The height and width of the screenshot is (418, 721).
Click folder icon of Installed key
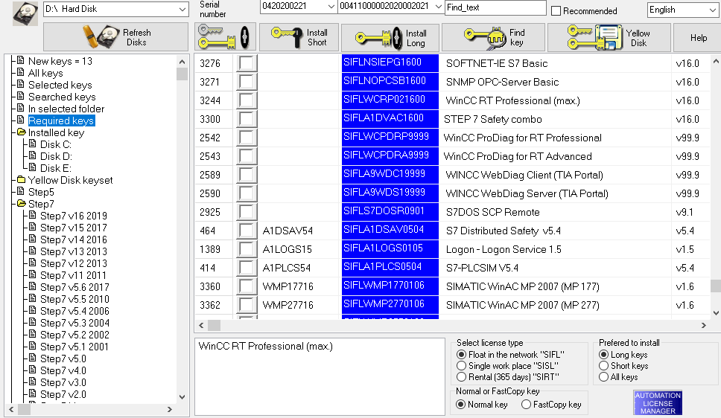(21, 132)
